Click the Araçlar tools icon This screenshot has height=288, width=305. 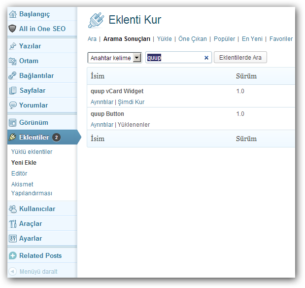13,223
